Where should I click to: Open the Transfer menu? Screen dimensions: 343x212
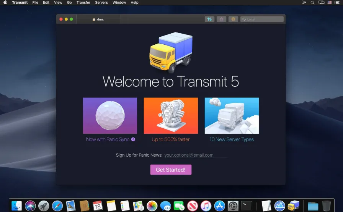(83, 3)
